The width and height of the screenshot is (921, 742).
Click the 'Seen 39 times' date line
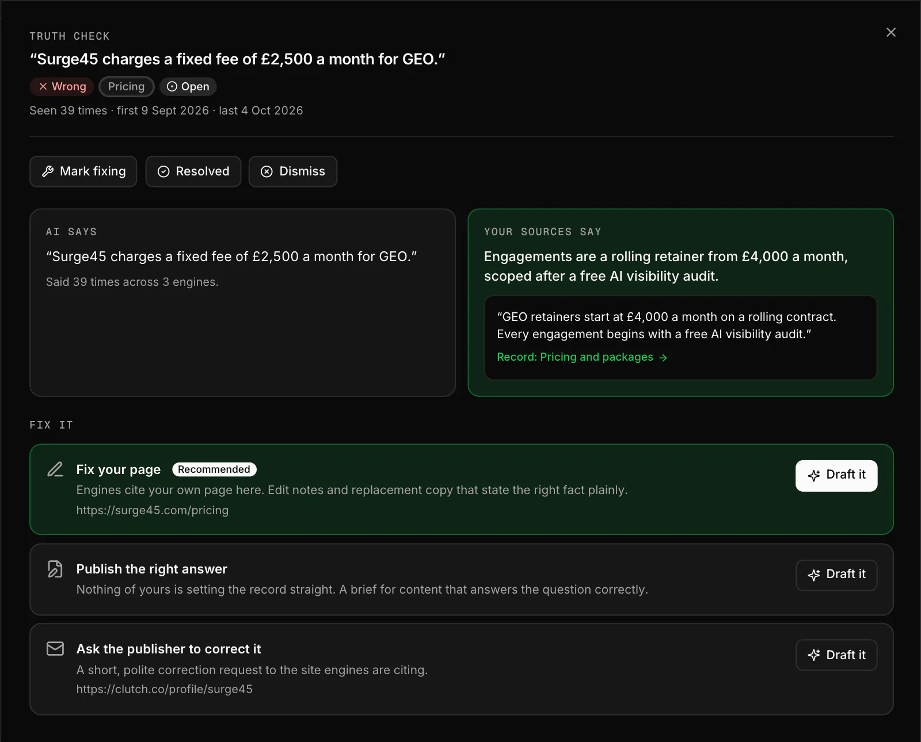pos(166,110)
